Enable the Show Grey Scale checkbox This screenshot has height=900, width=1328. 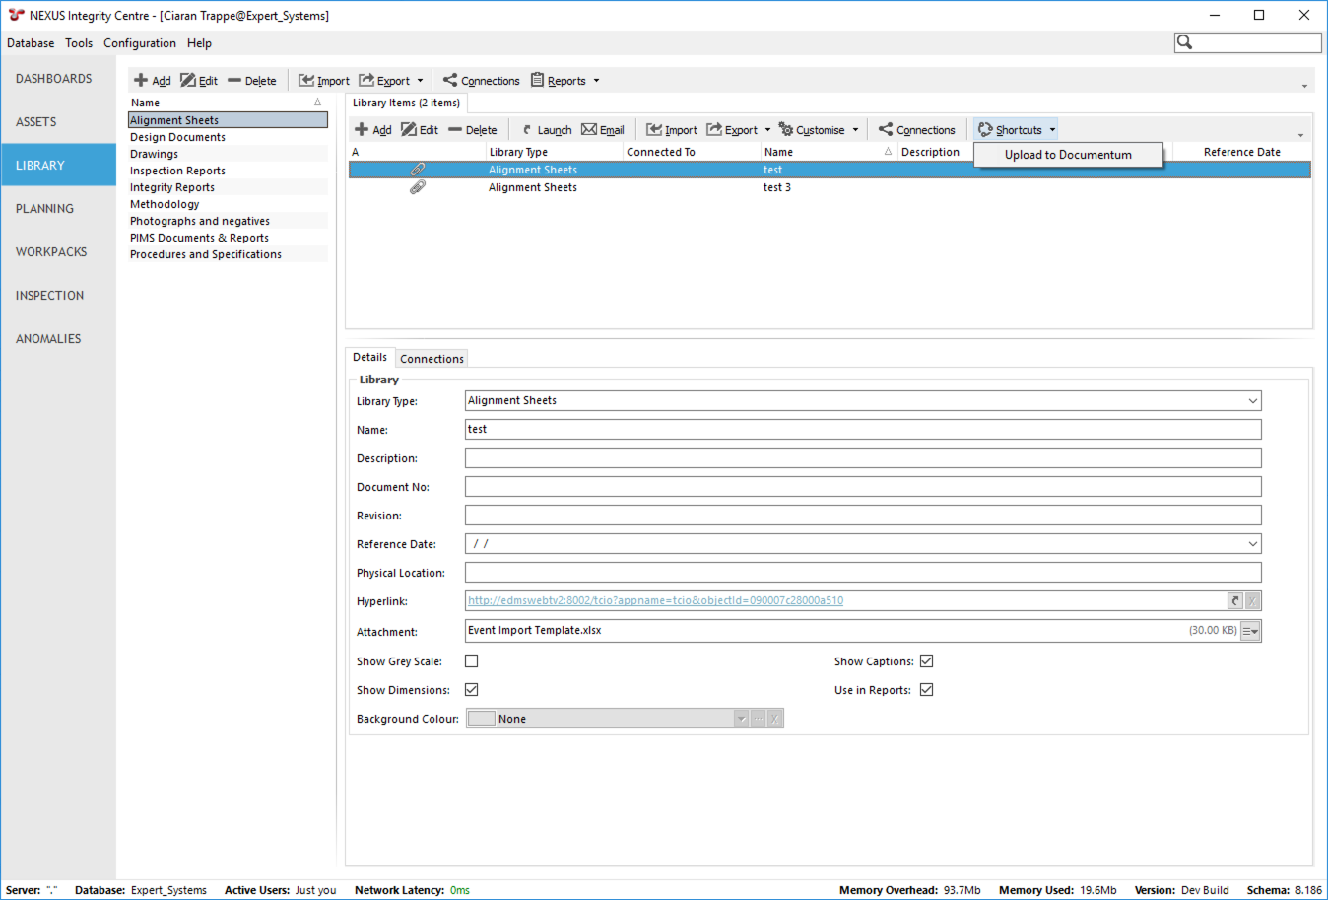pos(472,661)
